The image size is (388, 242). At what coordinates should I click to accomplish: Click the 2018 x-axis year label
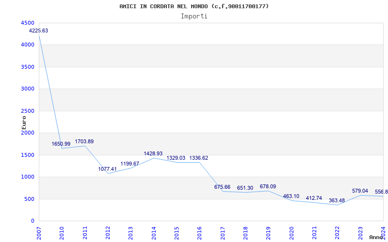point(246,233)
